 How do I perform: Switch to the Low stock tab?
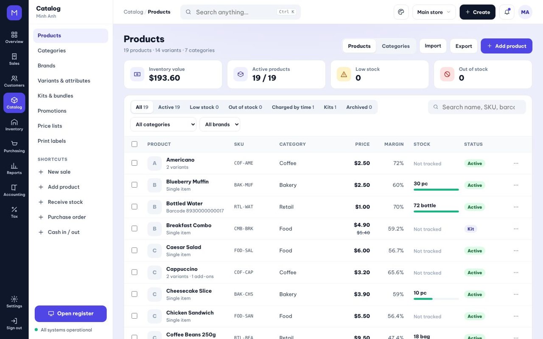pos(204,107)
